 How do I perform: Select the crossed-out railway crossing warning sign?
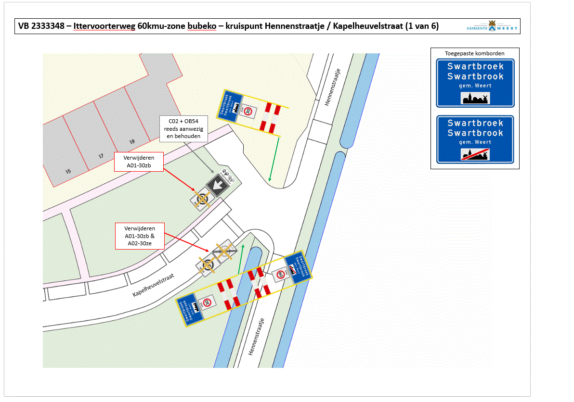tap(225, 250)
